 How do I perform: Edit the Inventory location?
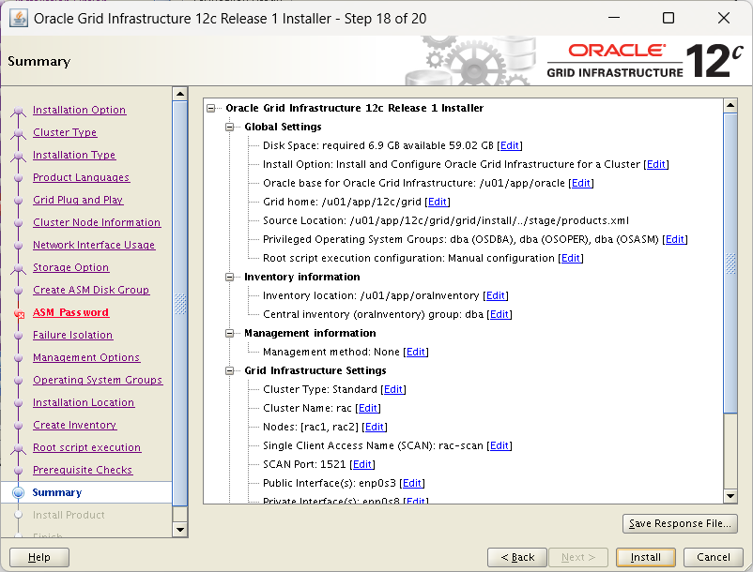click(x=496, y=295)
